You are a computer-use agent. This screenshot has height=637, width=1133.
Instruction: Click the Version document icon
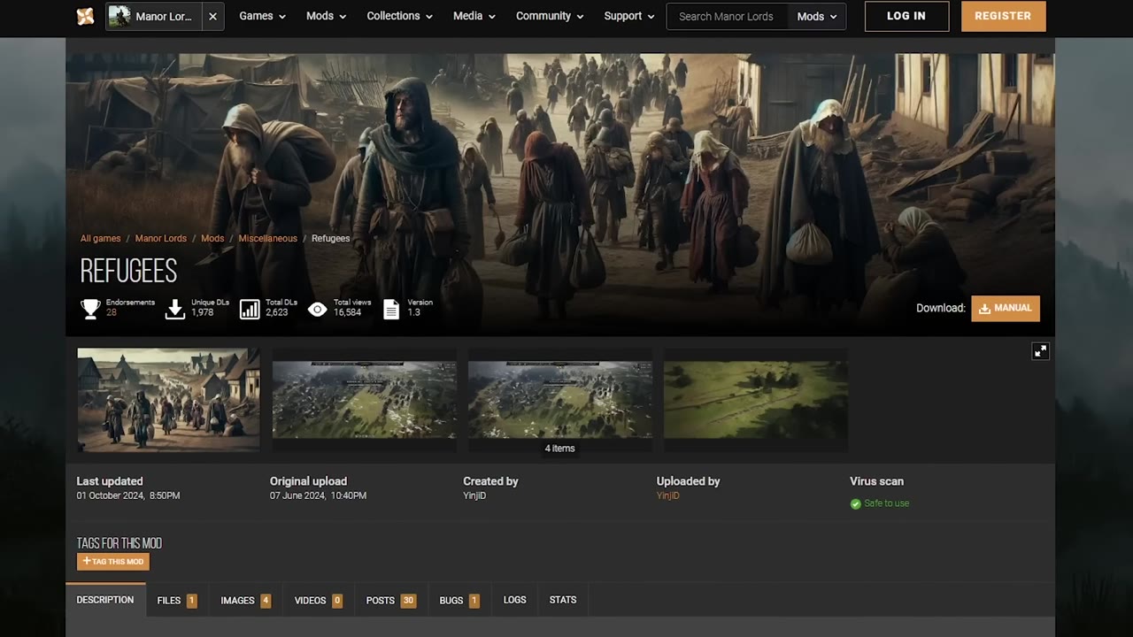click(391, 309)
